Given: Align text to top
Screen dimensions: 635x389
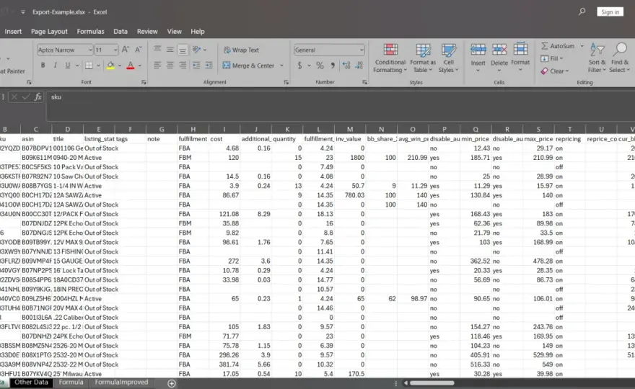Looking at the screenshot, I should click(x=157, y=50).
